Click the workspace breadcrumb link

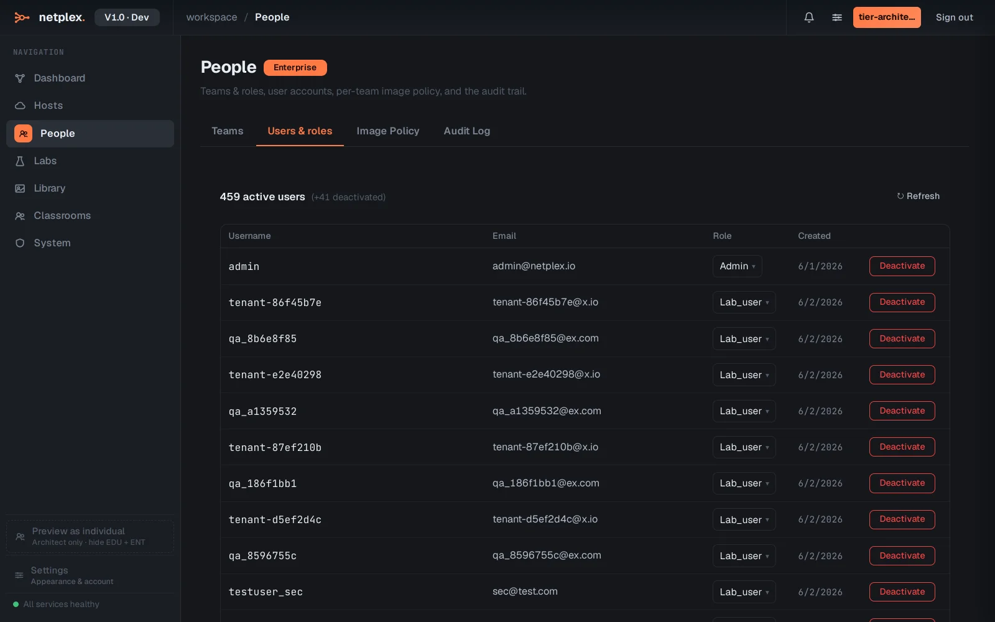coord(212,17)
